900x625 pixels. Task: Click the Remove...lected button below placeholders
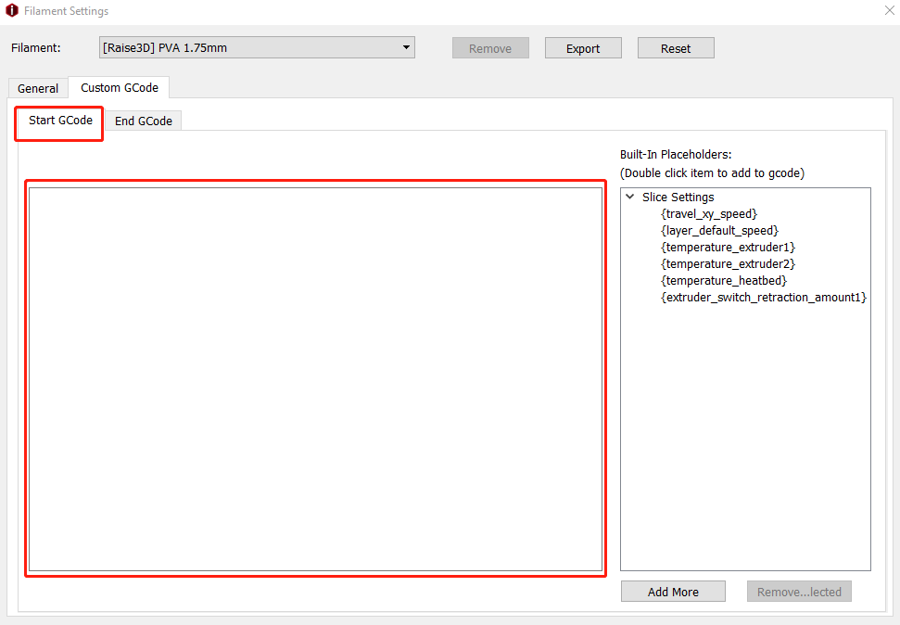pos(799,592)
